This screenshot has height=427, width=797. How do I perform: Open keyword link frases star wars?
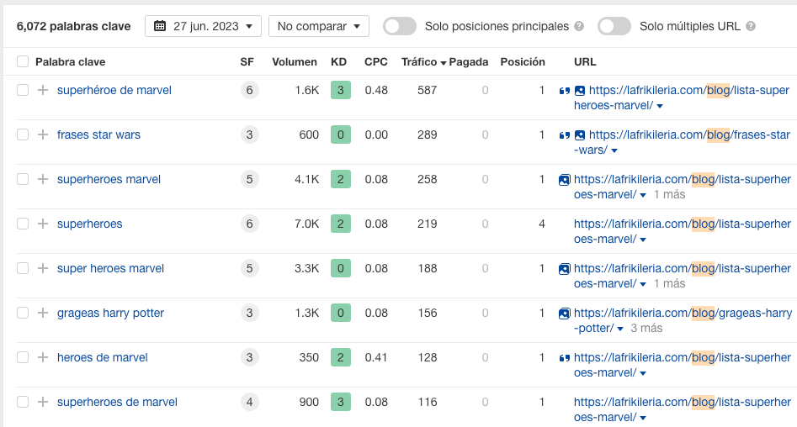point(98,134)
